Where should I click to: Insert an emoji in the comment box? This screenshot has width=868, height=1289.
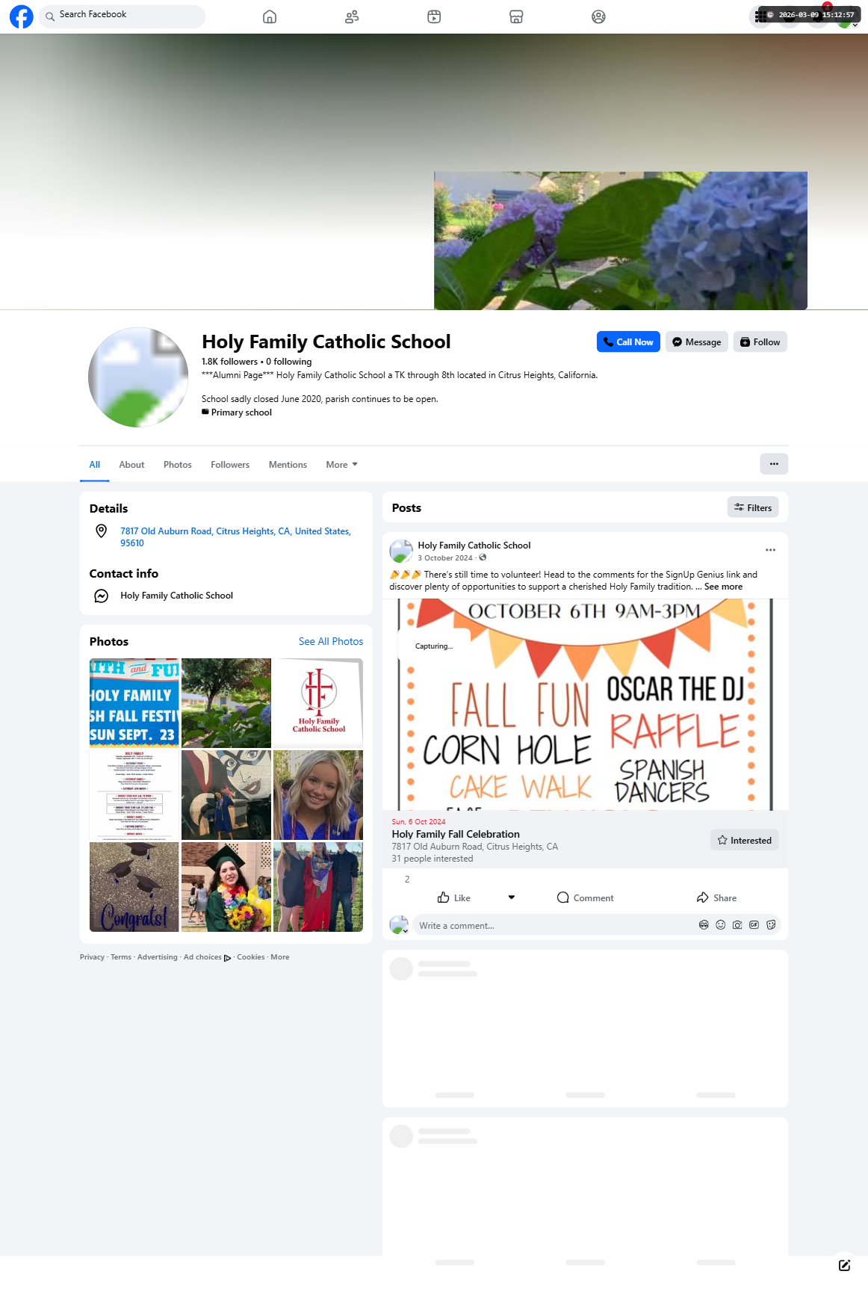pos(720,925)
